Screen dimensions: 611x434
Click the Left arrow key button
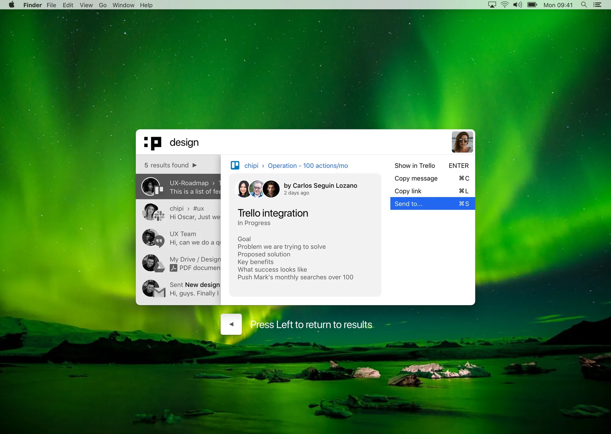tap(231, 324)
